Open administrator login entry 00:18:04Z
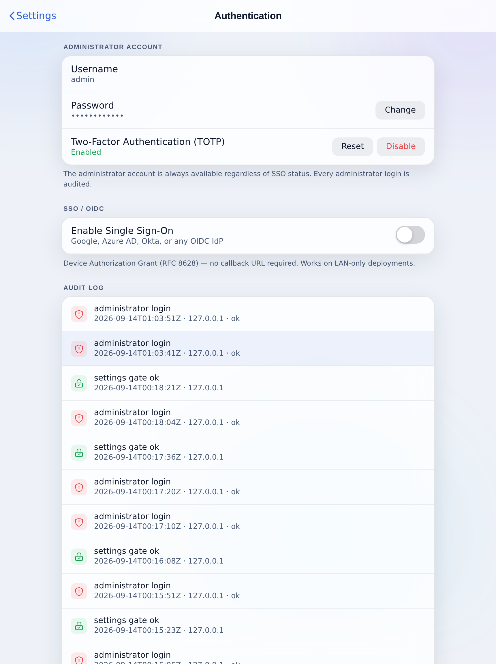This screenshot has width=496, height=664. (x=248, y=418)
